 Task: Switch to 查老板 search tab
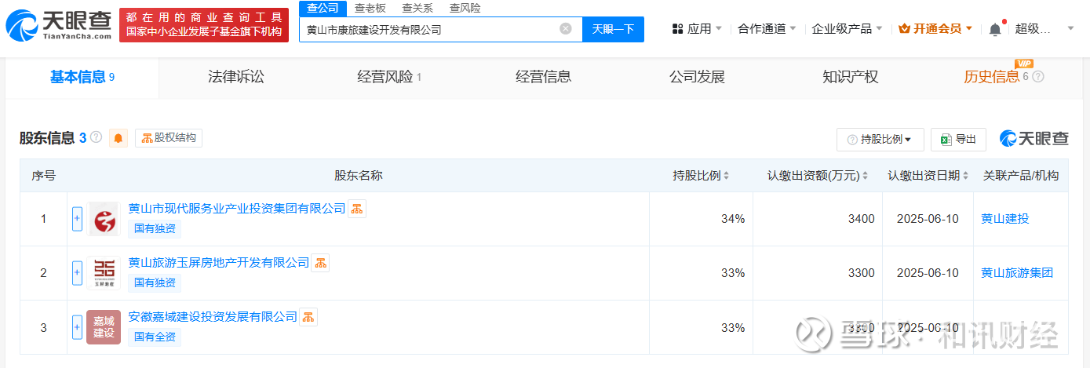coord(370,8)
